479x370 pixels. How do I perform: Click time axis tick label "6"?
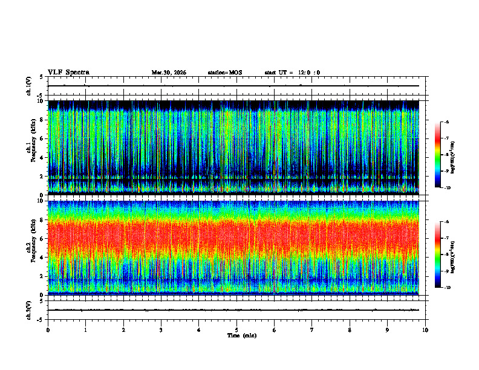tap(275, 330)
